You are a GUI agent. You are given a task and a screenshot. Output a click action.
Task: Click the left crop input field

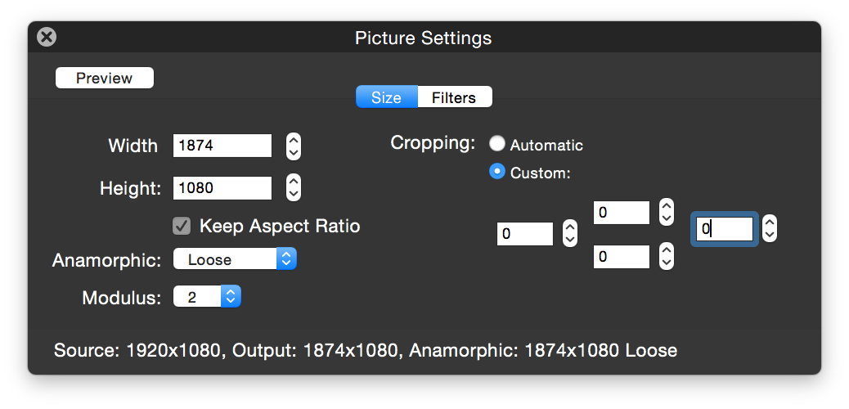[524, 234]
